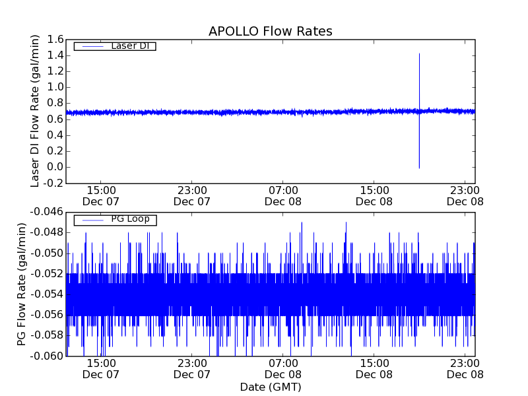The image size is (528, 396).
Task: Click the peak of the Laser DI spike
Action: pos(419,54)
